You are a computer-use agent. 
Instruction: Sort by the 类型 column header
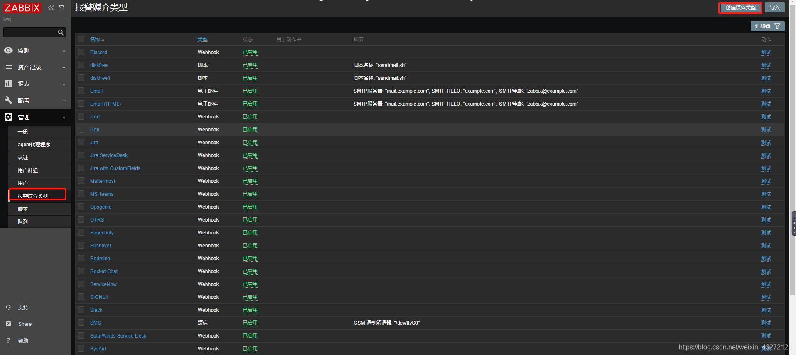203,39
